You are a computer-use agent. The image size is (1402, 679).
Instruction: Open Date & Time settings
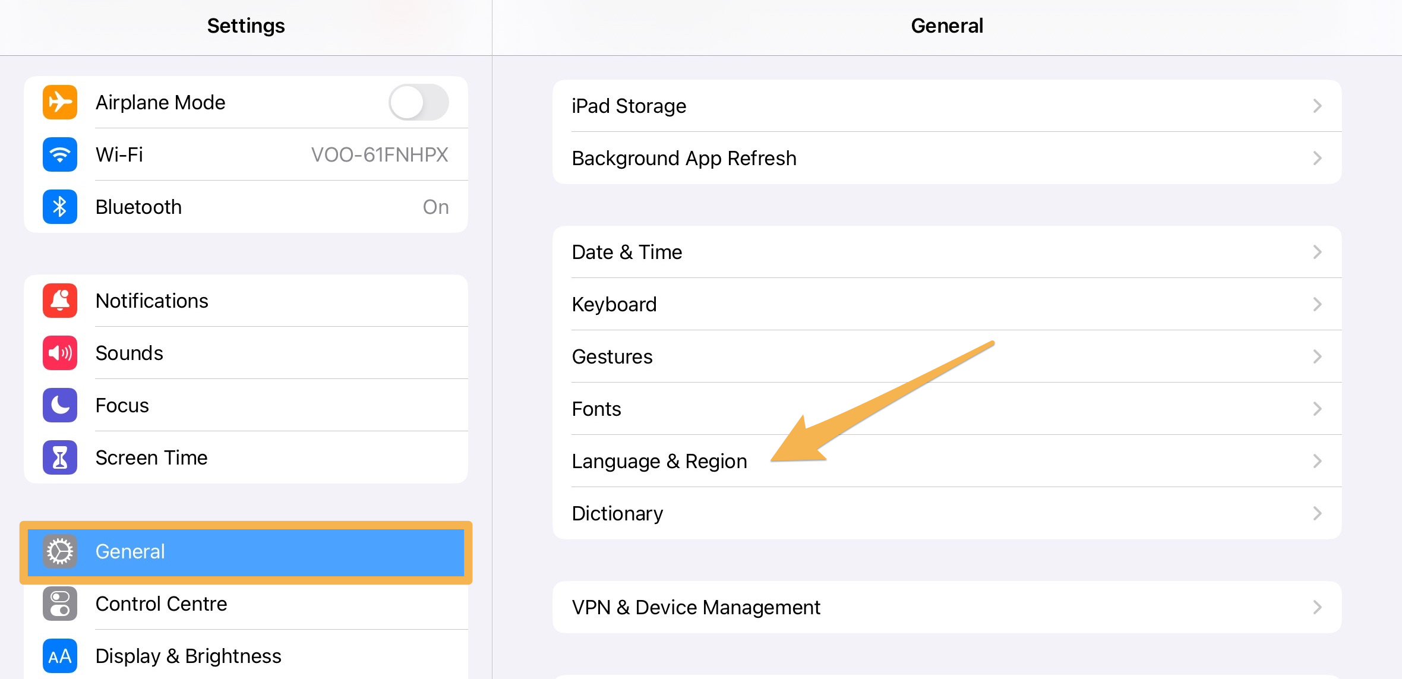pos(947,252)
